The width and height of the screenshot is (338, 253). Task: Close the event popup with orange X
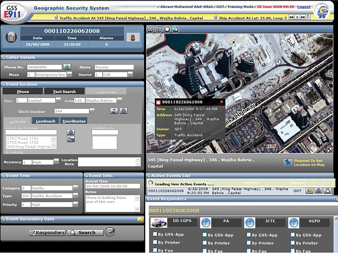click(x=222, y=102)
